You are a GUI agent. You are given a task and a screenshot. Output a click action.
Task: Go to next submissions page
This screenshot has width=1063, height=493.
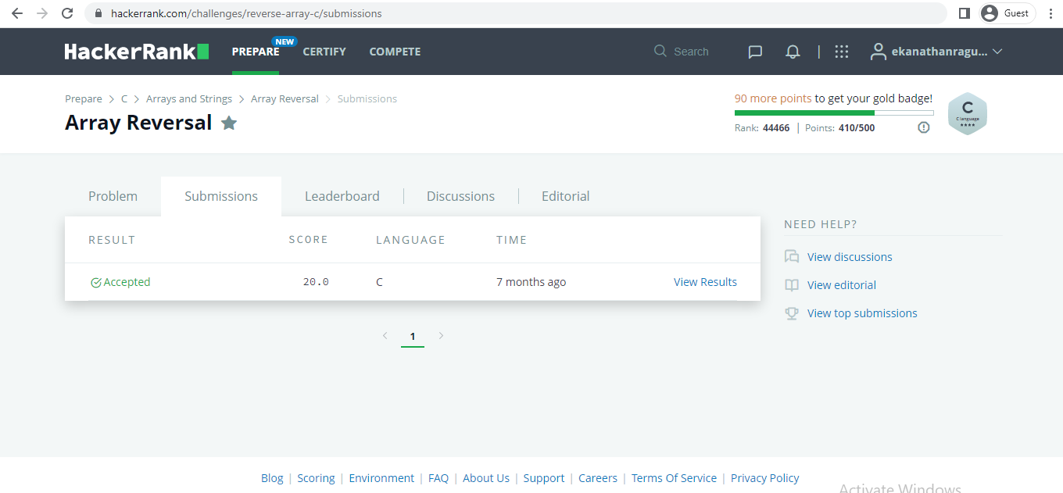(x=441, y=336)
